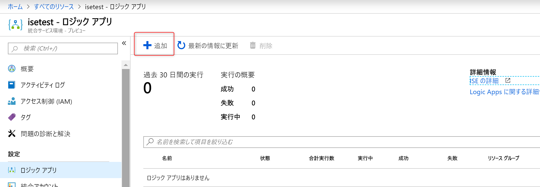This screenshot has width=540, height=187.
Task: Click the isetest Logic App resource icon
Action: pyautogui.click(x=15, y=25)
